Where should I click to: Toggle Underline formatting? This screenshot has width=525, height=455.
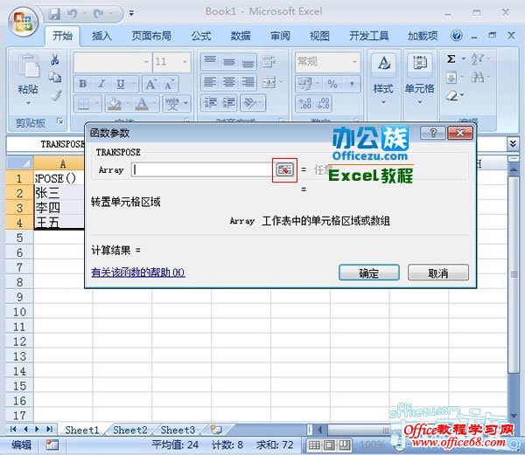pos(121,84)
